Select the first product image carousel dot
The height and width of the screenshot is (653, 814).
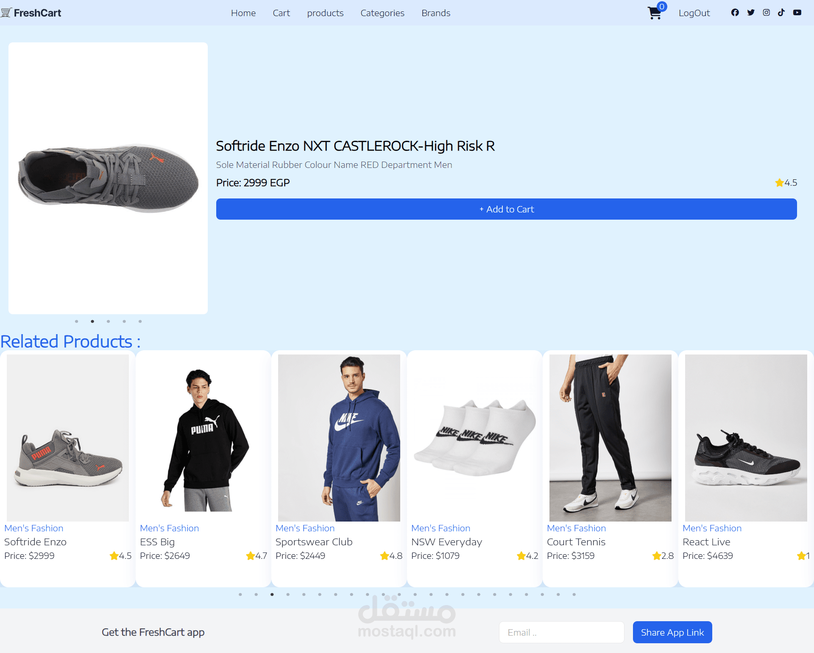click(x=77, y=321)
